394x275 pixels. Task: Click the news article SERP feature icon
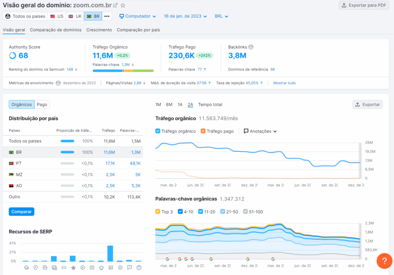click(45, 267)
